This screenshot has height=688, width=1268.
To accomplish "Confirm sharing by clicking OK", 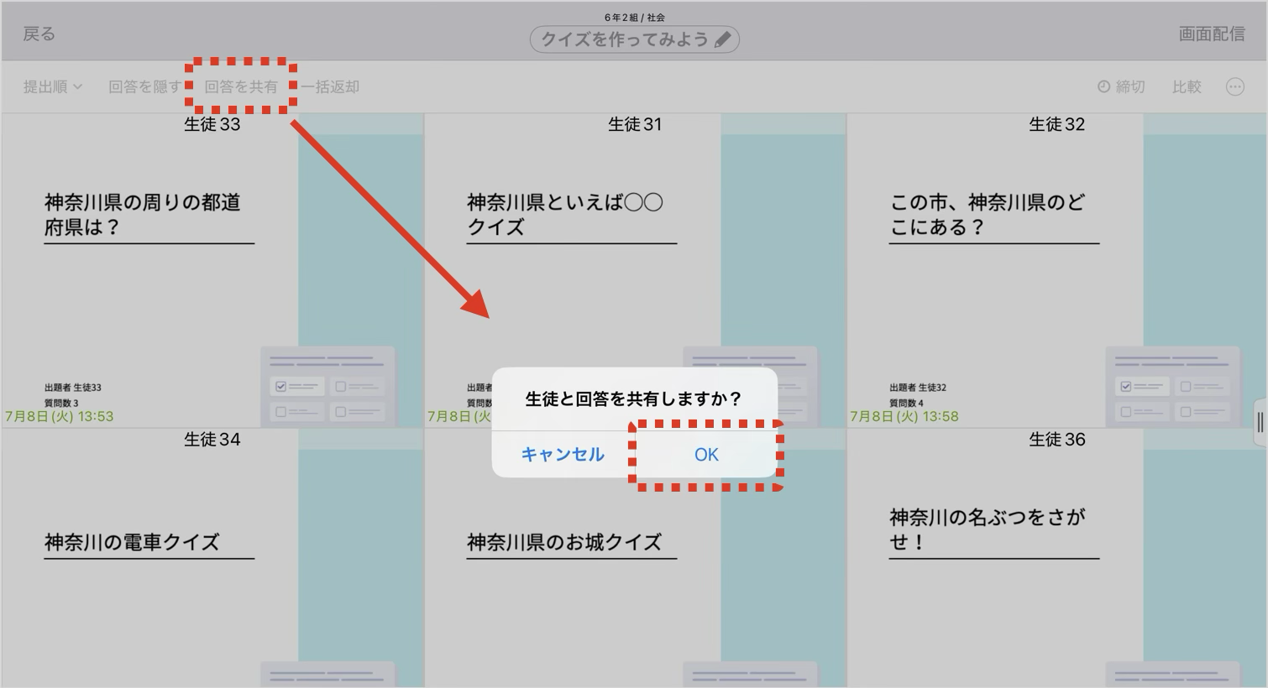I will pyautogui.click(x=706, y=454).
